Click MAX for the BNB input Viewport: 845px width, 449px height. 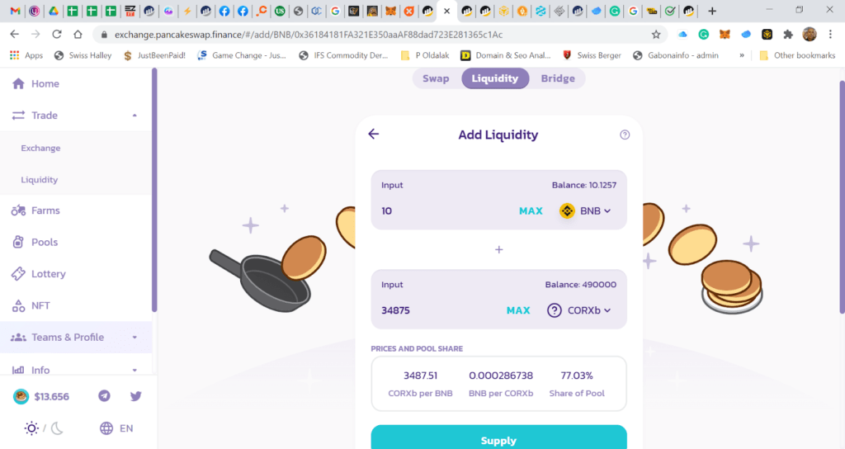[531, 210]
